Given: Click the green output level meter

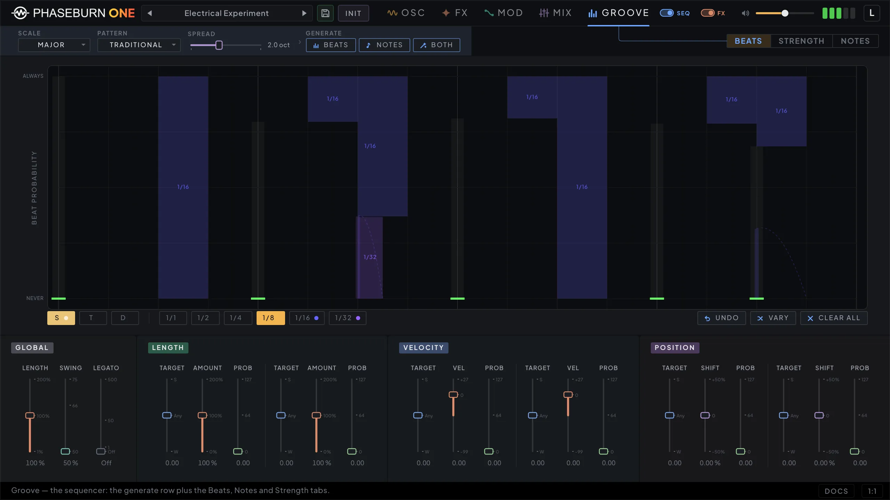Looking at the screenshot, I should [839, 13].
